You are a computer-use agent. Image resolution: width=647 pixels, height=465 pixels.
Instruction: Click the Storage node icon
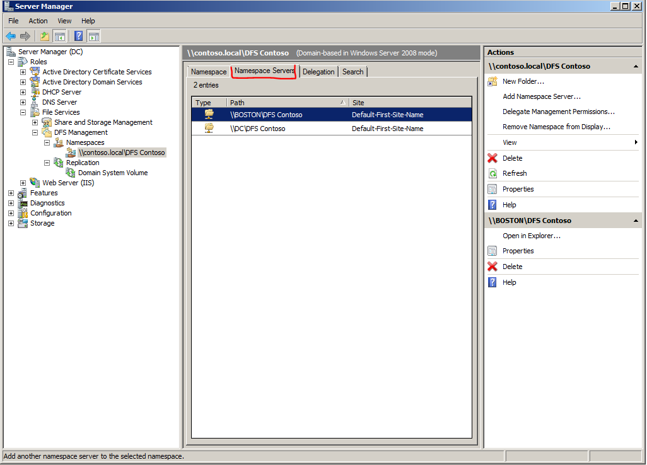coord(23,223)
